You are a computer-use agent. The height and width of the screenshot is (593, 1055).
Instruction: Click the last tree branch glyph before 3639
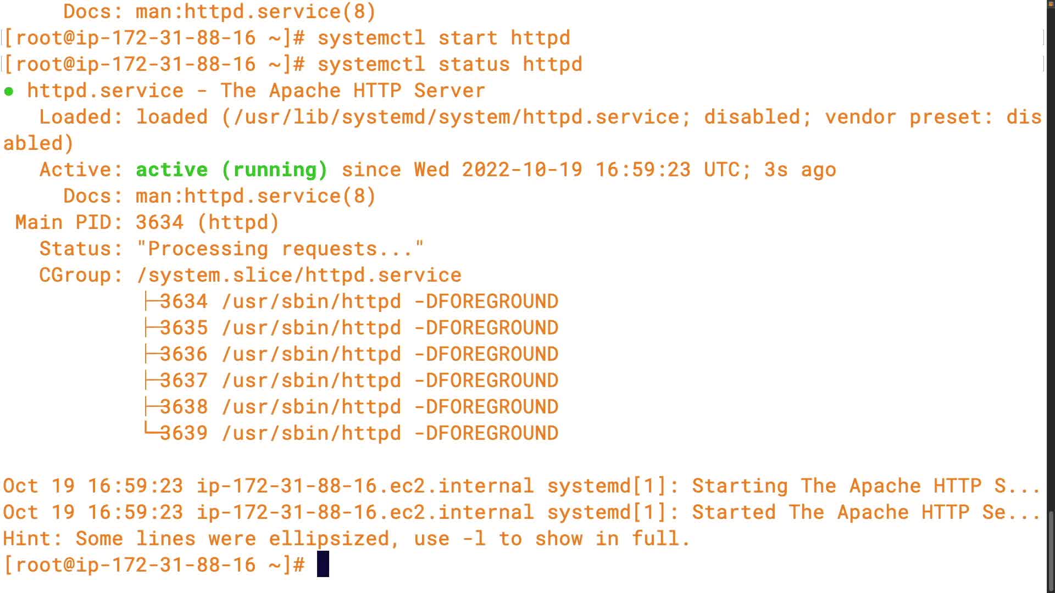tap(151, 431)
